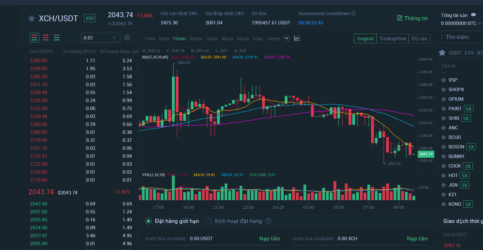The image size is (483, 250).
Task: Show sell orders only view
Action: click(x=46, y=38)
